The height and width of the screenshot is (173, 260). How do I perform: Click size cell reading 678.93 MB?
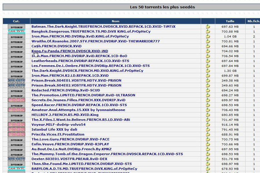tap(230, 169)
